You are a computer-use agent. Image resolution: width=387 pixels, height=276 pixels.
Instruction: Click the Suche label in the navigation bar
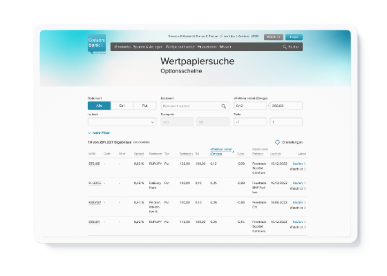[x=294, y=47]
